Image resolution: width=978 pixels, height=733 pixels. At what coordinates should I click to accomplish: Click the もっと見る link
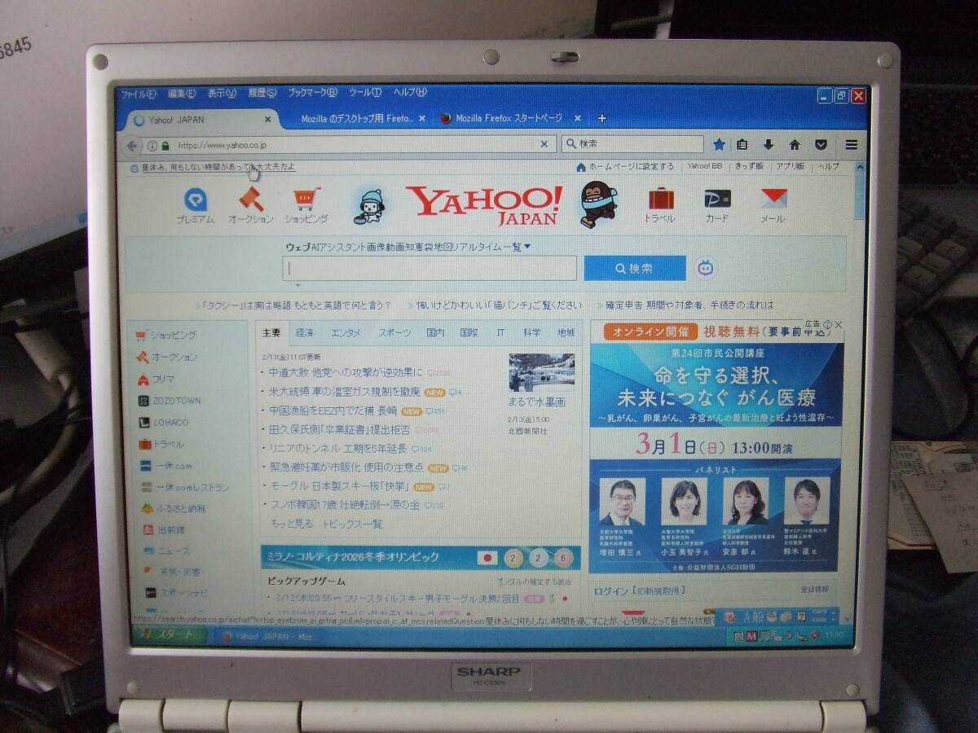[x=291, y=524]
